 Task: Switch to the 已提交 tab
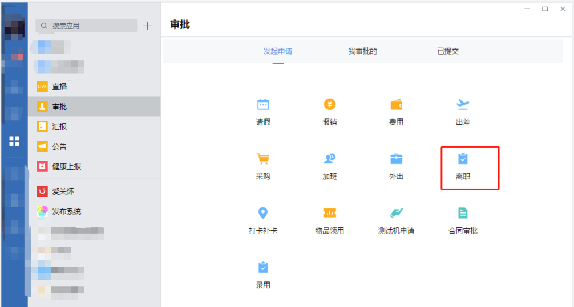(x=448, y=51)
